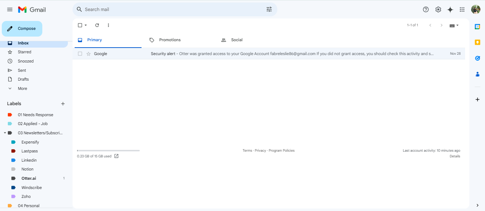This screenshot has width=485, height=211.
Task: Get add-ons plus icon
Action: (478, 99)
